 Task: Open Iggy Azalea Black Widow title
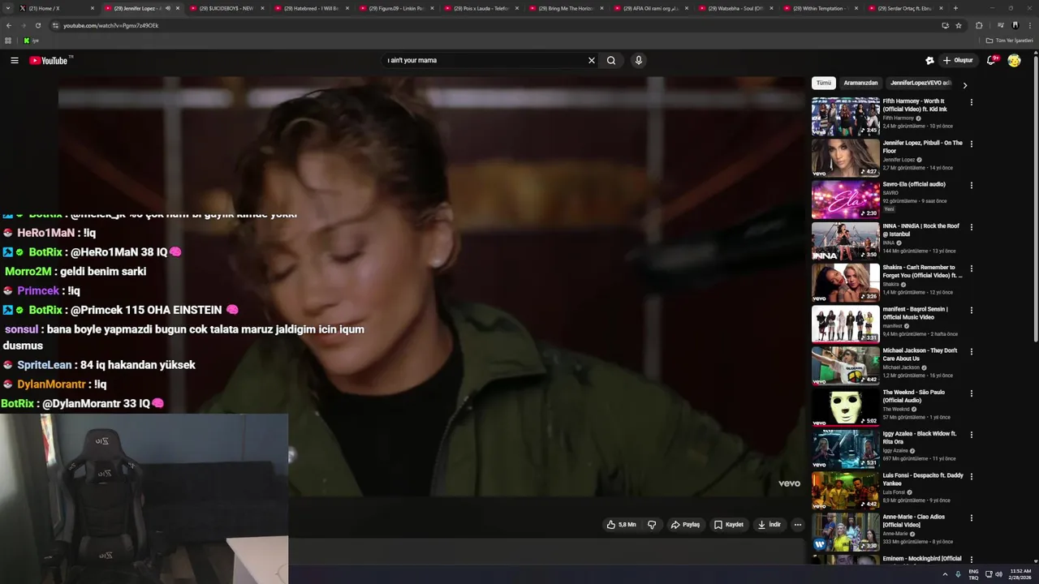[920, 438]
